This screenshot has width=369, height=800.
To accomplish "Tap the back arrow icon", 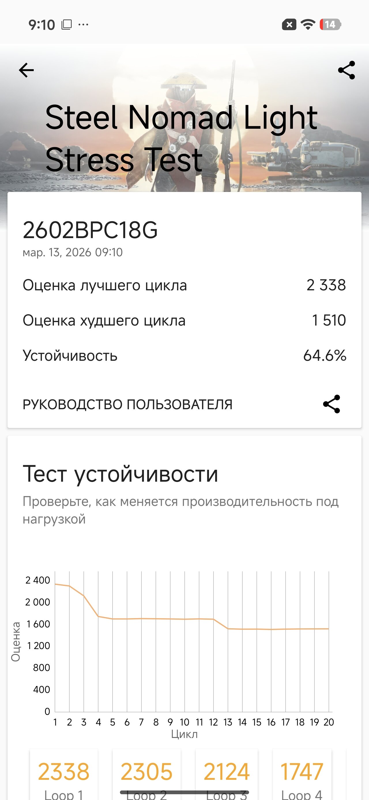I will coord(27,70).
